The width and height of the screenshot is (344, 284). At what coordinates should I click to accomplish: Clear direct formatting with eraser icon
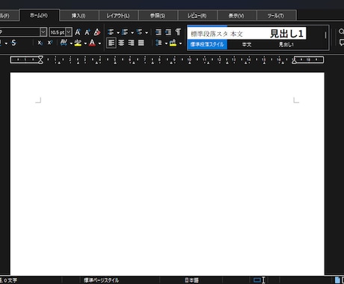(x=97, y=32)
